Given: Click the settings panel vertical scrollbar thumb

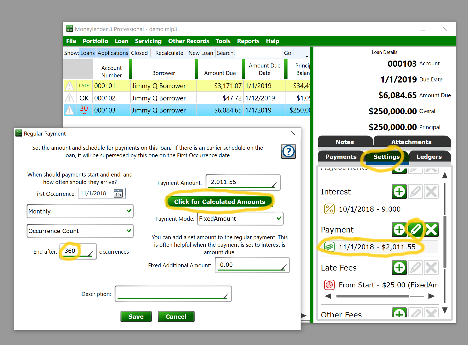Looking at the screenshot, I should point(445,242).
